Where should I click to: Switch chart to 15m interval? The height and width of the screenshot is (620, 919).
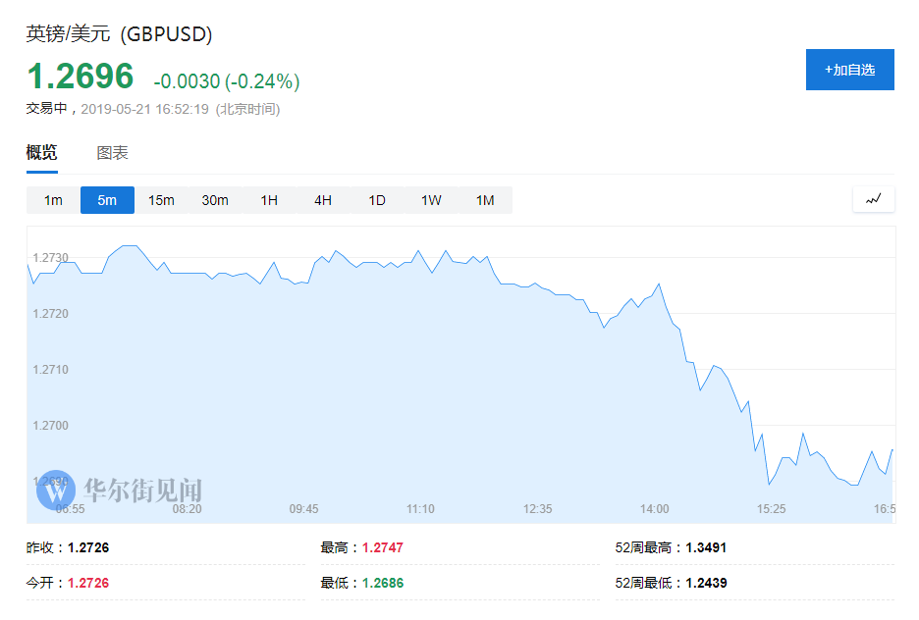coord(161,200)
